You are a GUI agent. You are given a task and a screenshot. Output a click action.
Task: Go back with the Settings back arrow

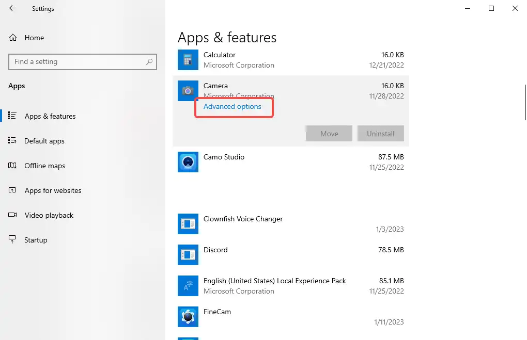click(x=12, y=8)
